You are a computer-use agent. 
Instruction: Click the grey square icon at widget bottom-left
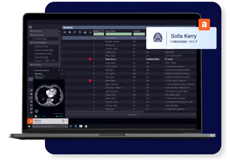click(36, 116)
